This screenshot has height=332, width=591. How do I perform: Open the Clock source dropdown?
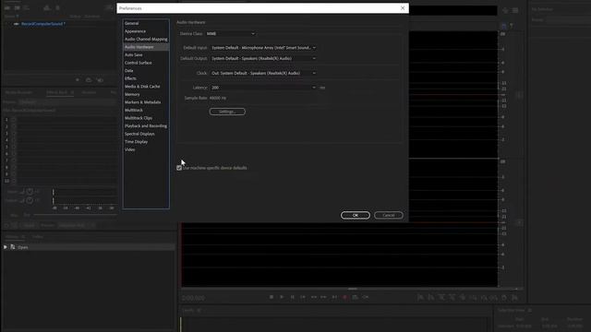point(263,73)
